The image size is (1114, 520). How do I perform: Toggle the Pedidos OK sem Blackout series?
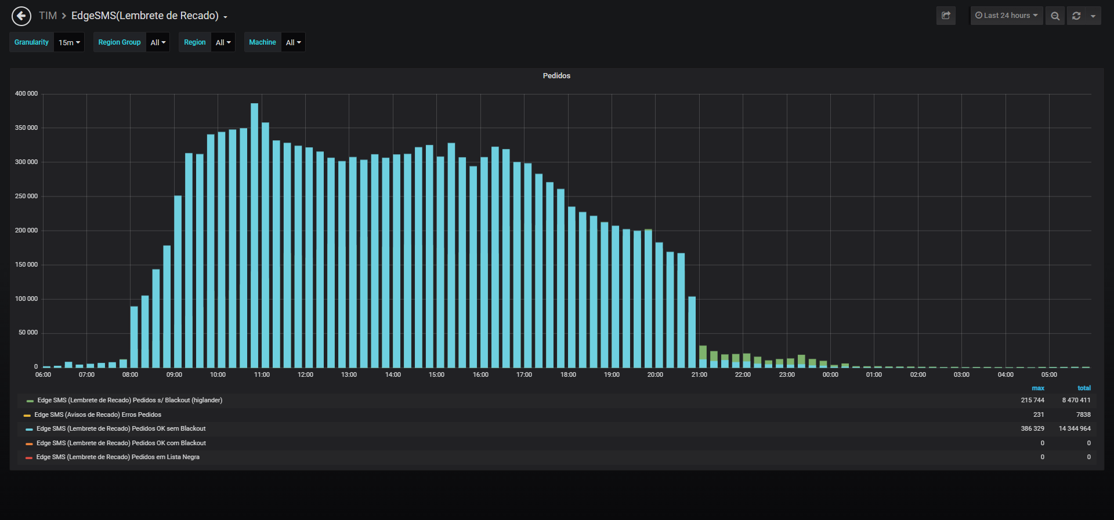pos(121,429)
